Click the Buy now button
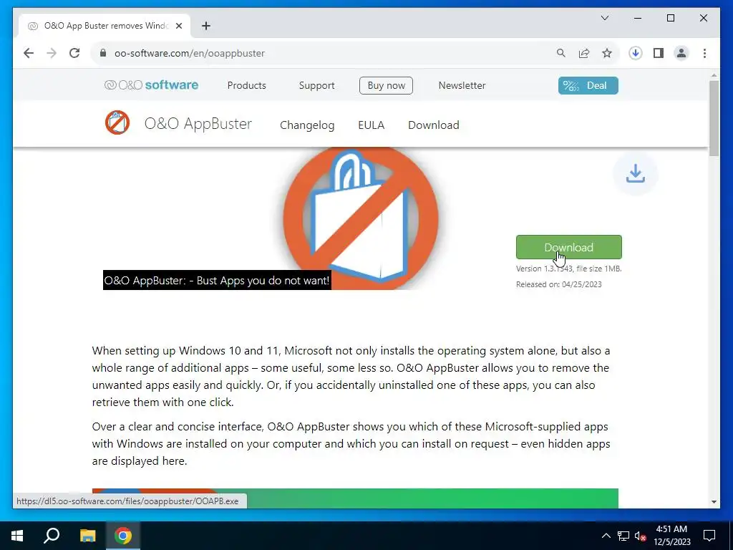The width and height of the screenshot is (733, 550). (386, 86)
